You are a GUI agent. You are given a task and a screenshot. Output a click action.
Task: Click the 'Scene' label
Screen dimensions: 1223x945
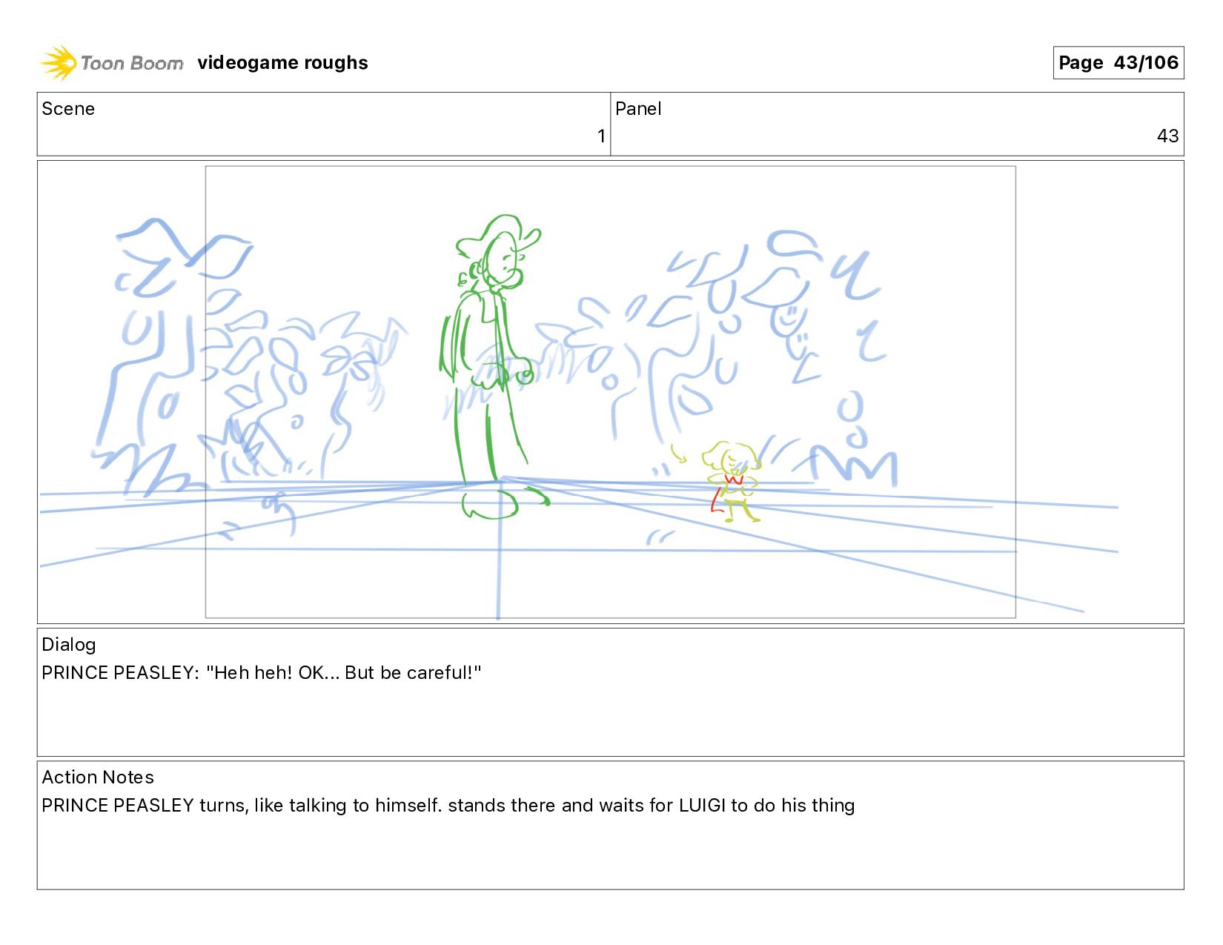68,109
